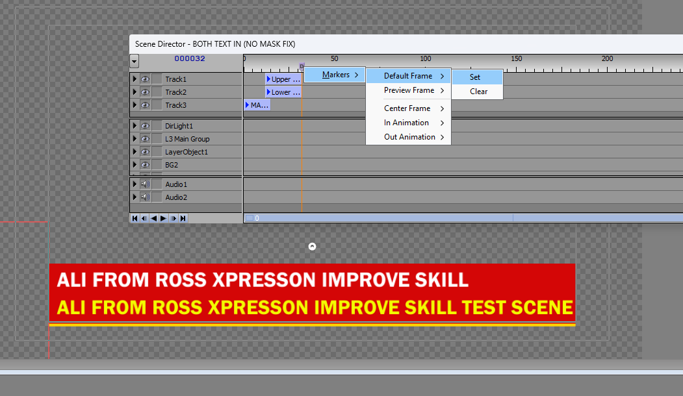Select the Audio2 label
This screenshot has width=683, height=396.
(176, 197)
